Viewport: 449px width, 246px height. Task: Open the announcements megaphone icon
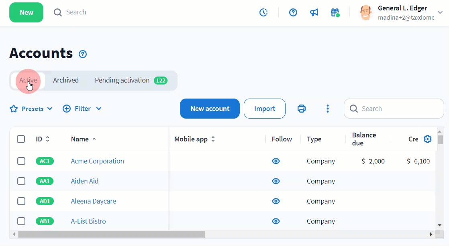pyautogui.click(x=314, y=12)
